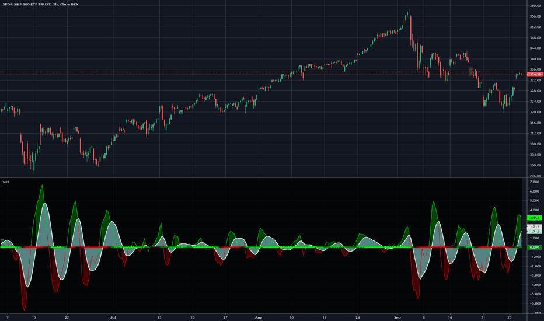Viewport: 544px width, 321px height.
Task: Click the 296.00 price axis label
Action: tap(535, 176)
